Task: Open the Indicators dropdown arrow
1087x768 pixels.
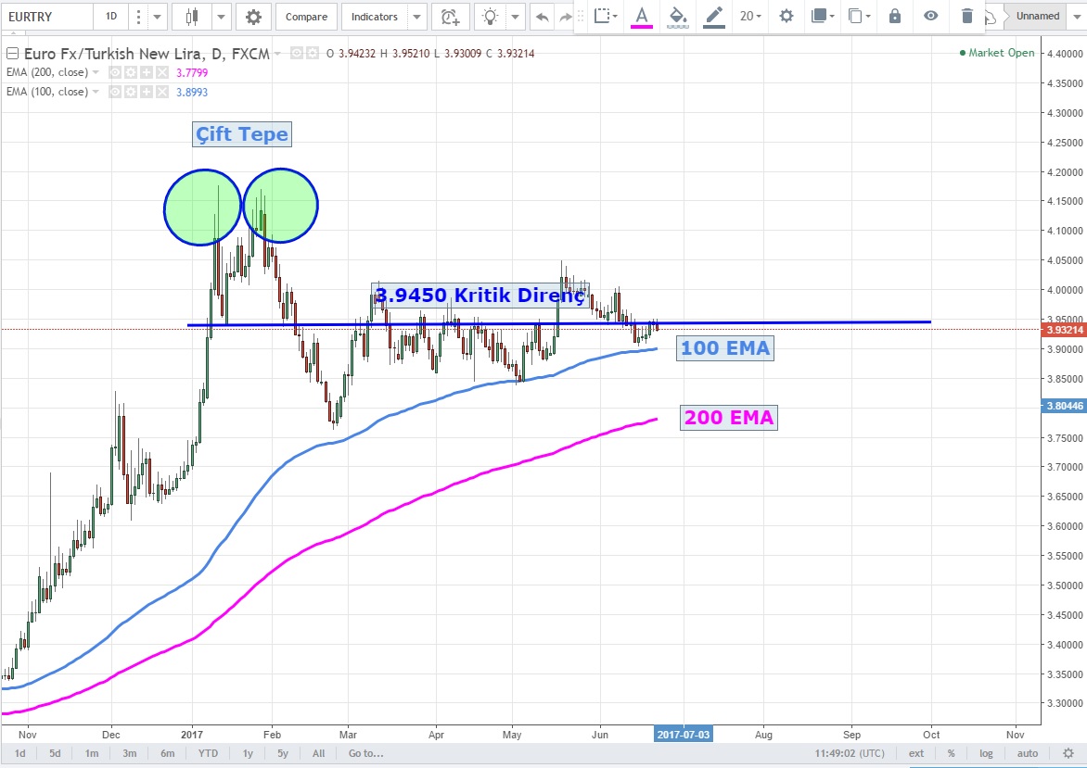Action: (x=416, y=17)
